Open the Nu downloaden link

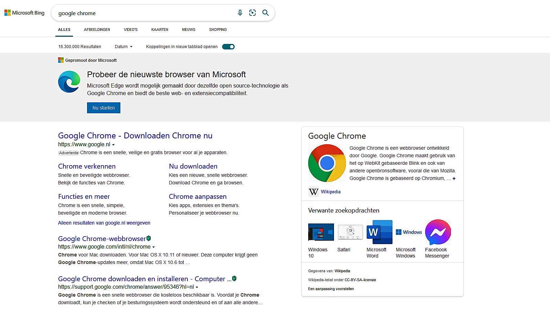193,166
